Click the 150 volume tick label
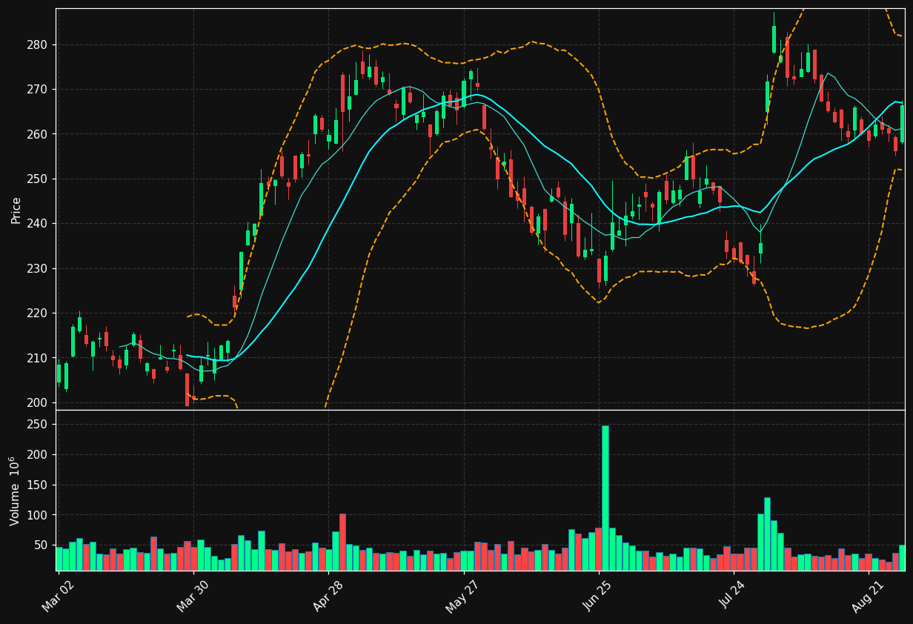 [38, 485]
